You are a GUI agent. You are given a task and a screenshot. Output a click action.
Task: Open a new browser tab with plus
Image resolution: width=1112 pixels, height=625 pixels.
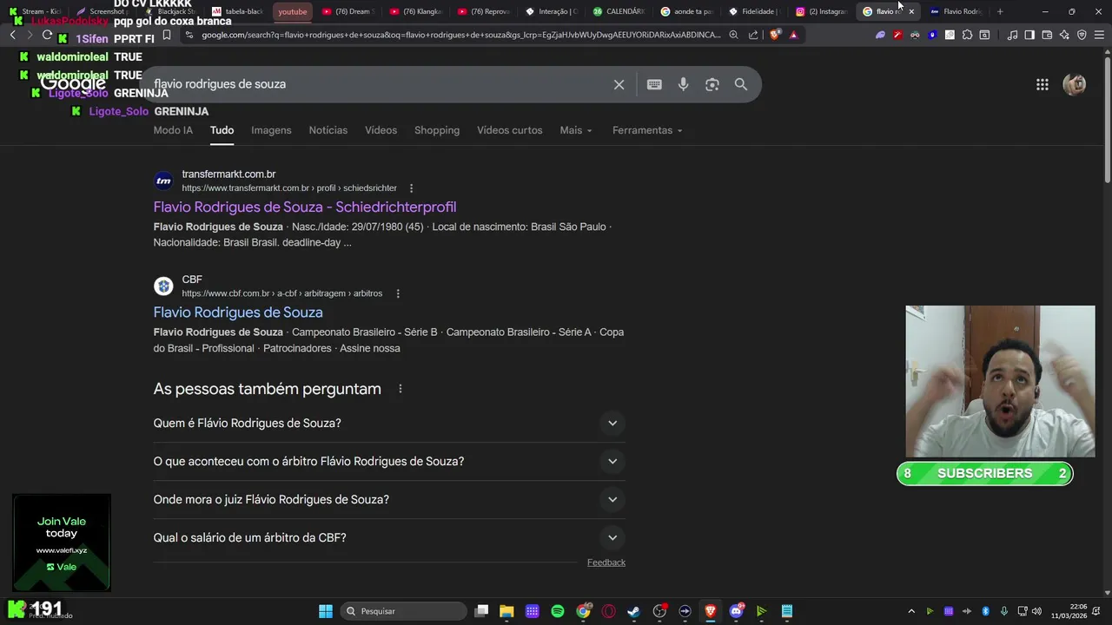1000,11
